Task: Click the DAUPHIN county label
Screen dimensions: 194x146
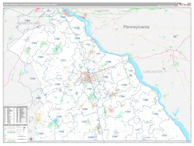Action: coord(102,11)
